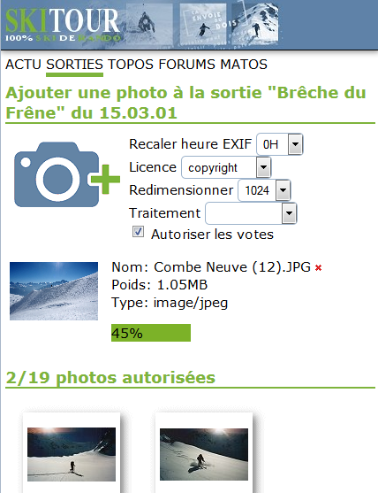Image resolution: width=378 pixels, height=493 pixels.
Task: Click the page title about Brêche du Frêne
Action: click(x=185, y=103)
